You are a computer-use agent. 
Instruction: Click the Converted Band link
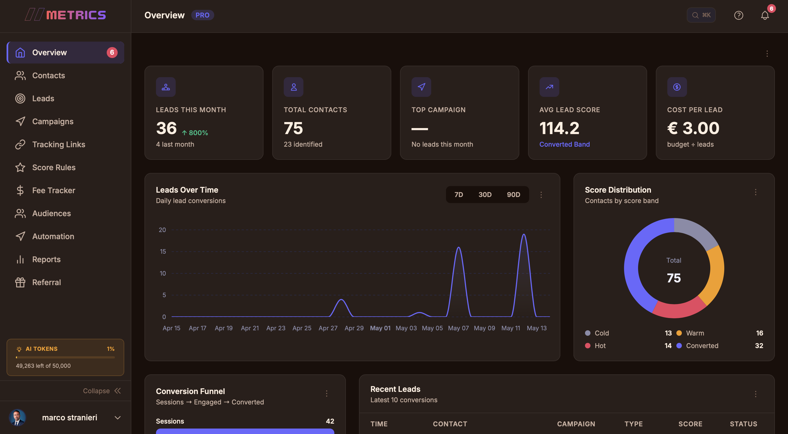click(x=564, y=144)
